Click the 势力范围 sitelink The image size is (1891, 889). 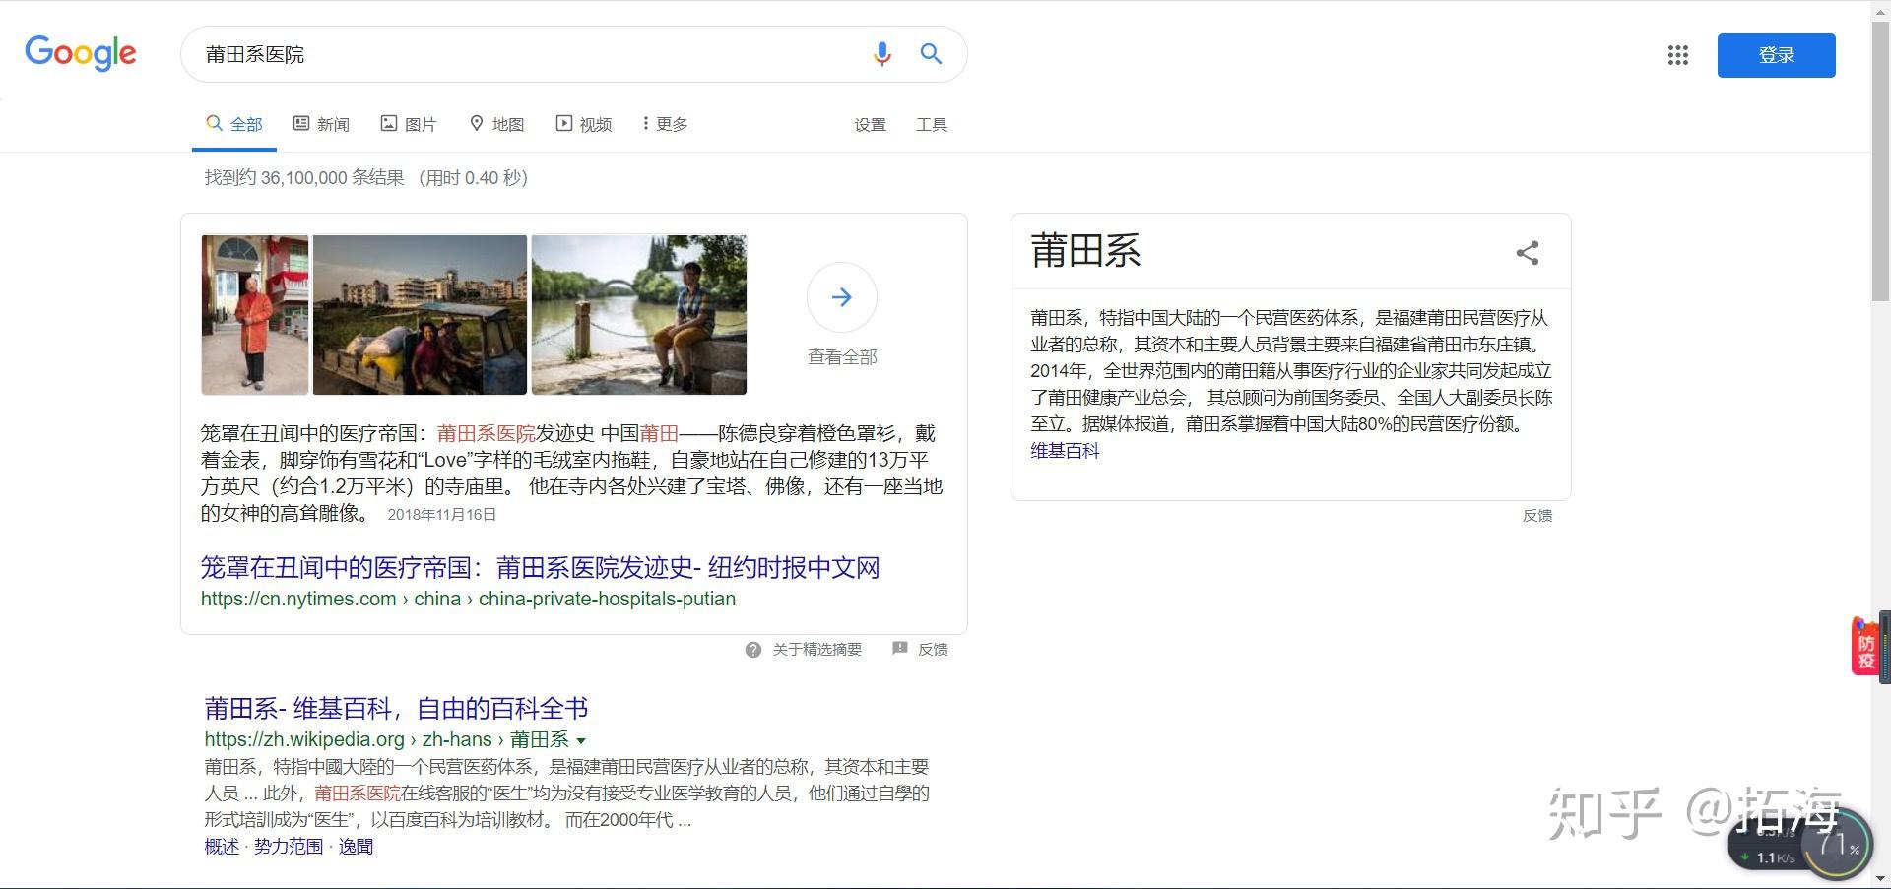point(289,847)
